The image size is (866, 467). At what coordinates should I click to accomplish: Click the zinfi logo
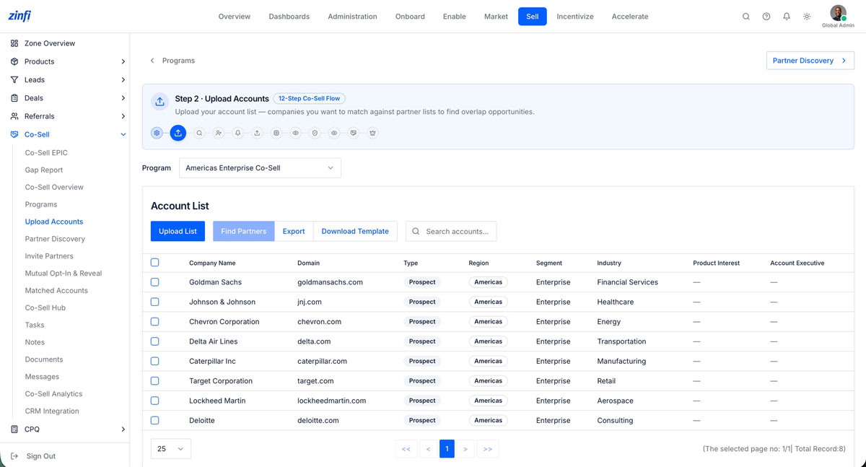pos(19,15)
